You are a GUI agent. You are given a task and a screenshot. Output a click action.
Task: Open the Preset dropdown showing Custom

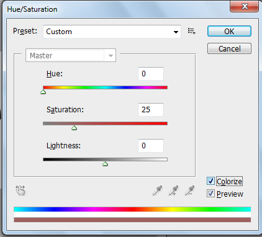(112, 32)
